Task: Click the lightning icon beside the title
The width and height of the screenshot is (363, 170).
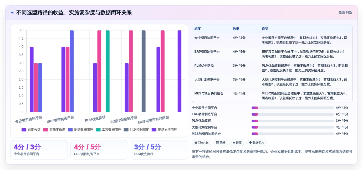Action: (12, 13)
